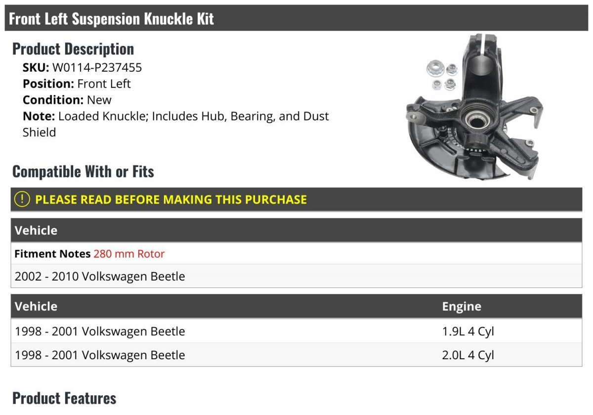The height and width of the screenshot is (415, 593).
Task: Click the Product Description heading
Action: [x=73, y=49]
